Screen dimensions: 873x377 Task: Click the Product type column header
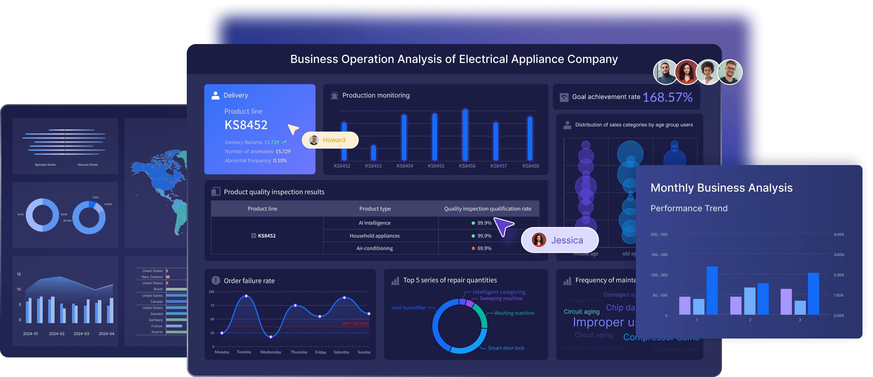point(375,209)
